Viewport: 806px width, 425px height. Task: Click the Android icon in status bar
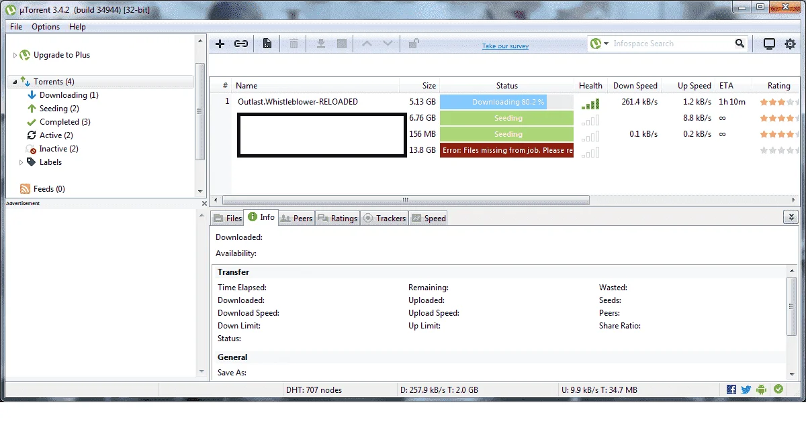click(762, 389)
